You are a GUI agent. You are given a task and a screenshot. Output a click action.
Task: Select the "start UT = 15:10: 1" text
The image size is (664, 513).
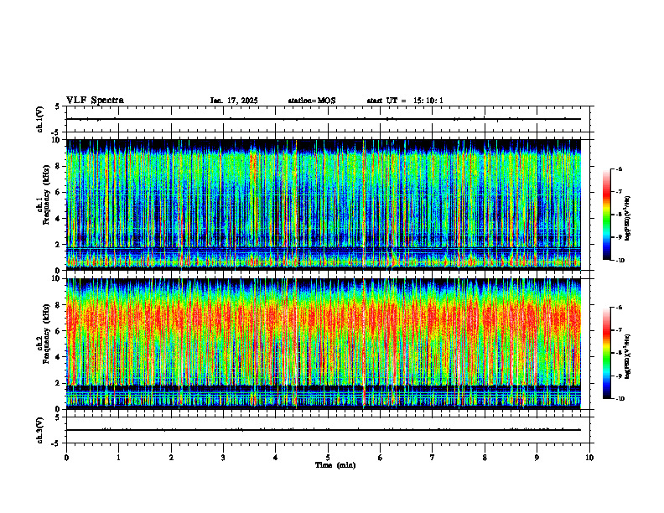pos(405,101)
